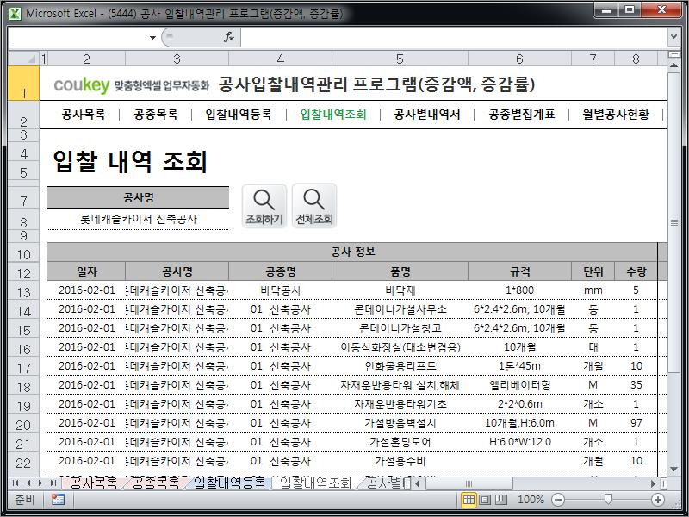Open the 공종별집계표 navigation menu
The image size is (689, 517).
[x=522, y=115]
